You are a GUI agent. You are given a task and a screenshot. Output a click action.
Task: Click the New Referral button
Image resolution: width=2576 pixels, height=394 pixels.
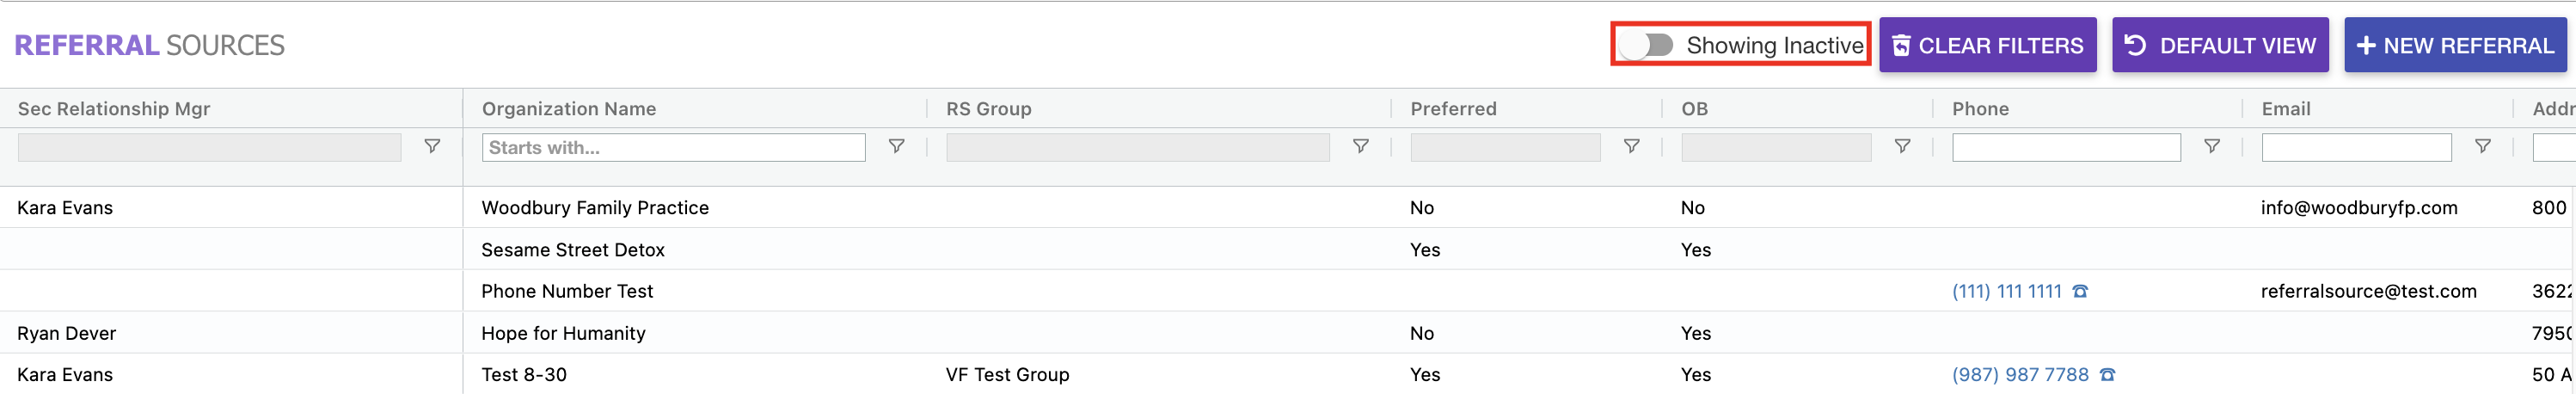2454,45
